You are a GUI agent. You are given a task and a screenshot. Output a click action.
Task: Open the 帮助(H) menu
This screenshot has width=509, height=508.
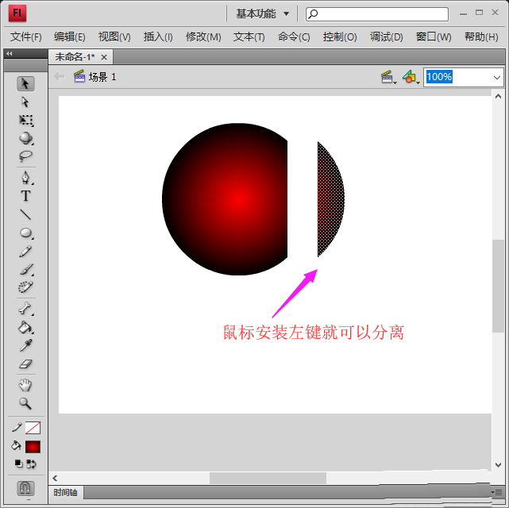click(481, 37)
